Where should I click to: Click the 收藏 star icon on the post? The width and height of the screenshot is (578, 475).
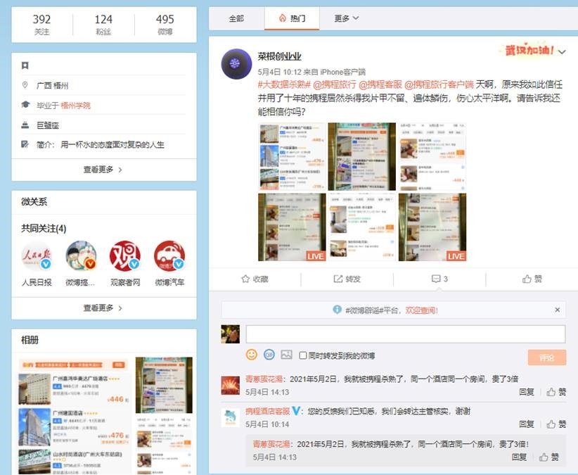(x=245, y=279)
